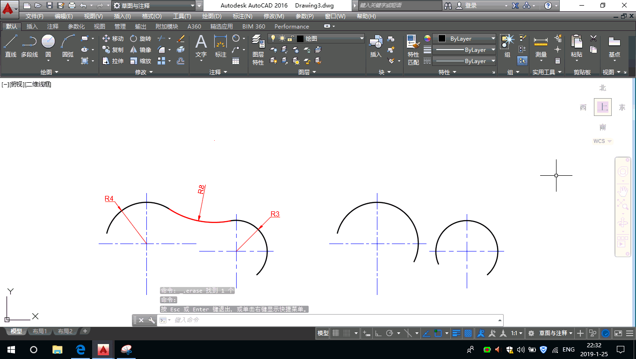This screenshot has width=636, height=359.
Task: Click the 复制 (Copy) tool
Action: point(113,50)
